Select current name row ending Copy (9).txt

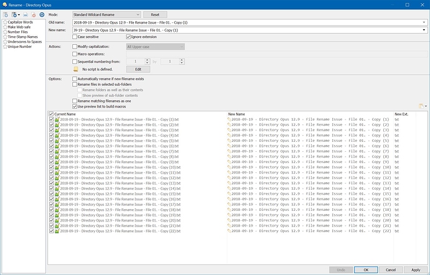[119, 162]
